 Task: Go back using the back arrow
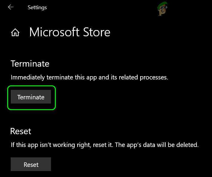11,7
